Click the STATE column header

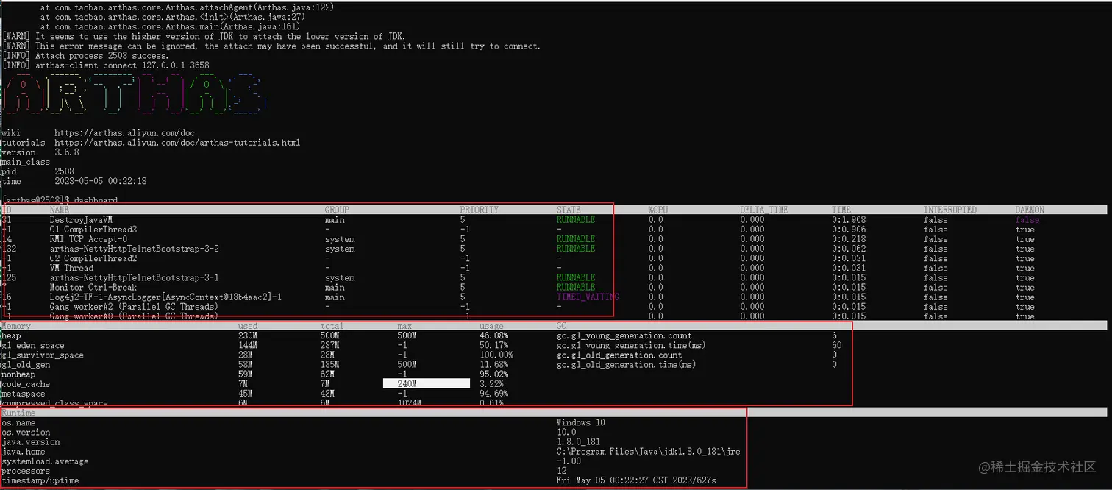point(569,210)
